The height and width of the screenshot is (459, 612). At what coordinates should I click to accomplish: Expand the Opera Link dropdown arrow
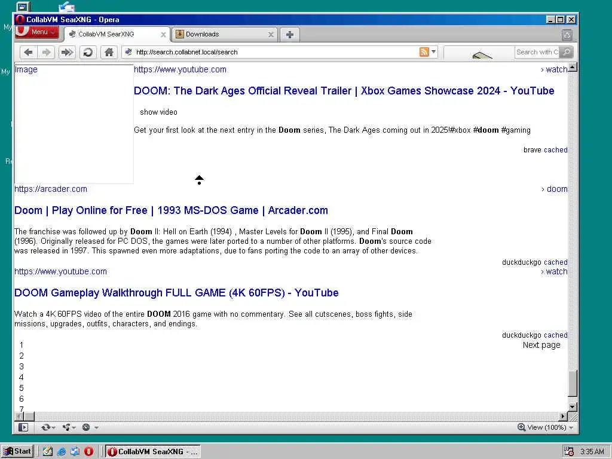coord(53,428)
